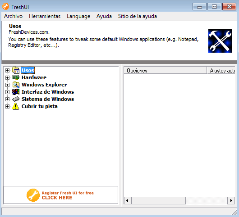Screen dimensions: 239x217
Task: Open the Herramientas menu
Action: [x=45, y=16]
